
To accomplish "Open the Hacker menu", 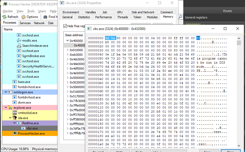I will pos(8,11).
